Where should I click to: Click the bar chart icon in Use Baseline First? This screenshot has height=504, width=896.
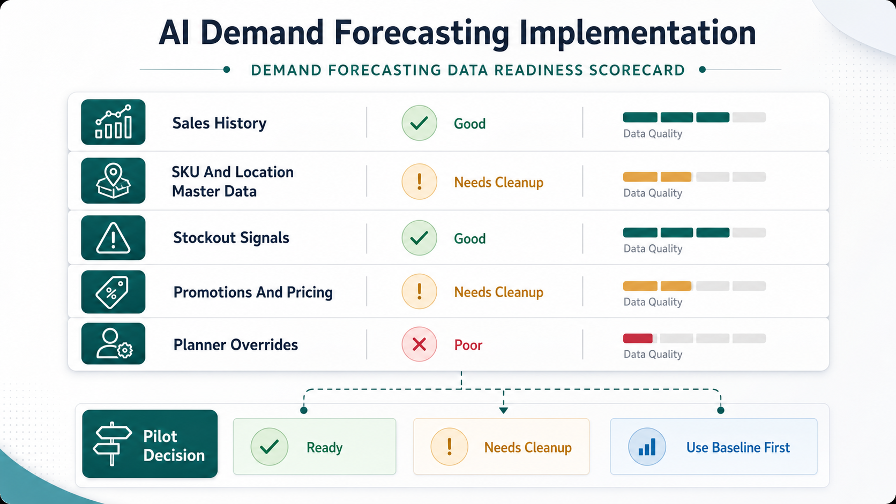coord(647,447)
